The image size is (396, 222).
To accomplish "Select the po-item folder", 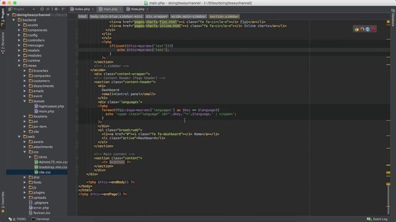I will [40, 126].
